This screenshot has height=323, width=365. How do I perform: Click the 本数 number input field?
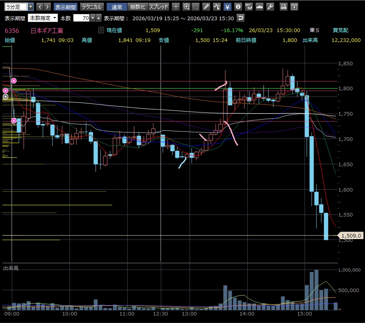[x=81, y=18]
